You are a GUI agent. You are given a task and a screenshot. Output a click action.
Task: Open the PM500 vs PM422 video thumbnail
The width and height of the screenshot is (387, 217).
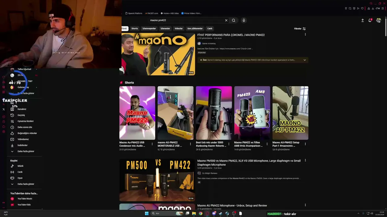coord(157,180)
